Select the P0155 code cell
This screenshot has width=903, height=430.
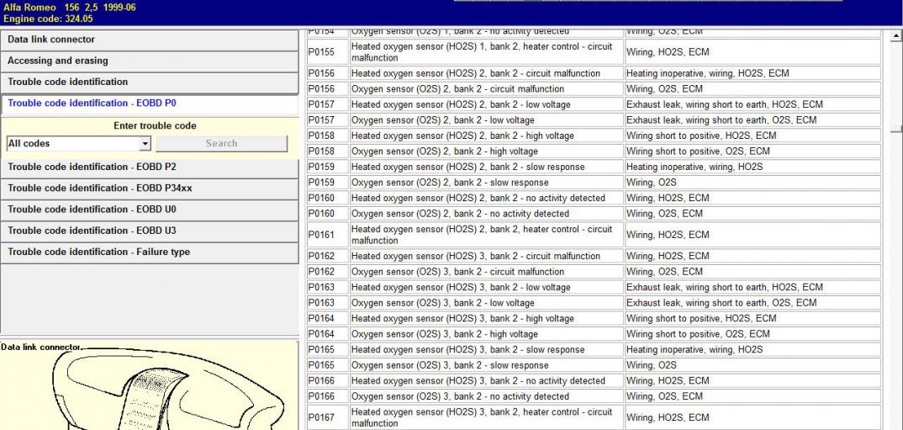pyautogui.click(x=328, y=52)
